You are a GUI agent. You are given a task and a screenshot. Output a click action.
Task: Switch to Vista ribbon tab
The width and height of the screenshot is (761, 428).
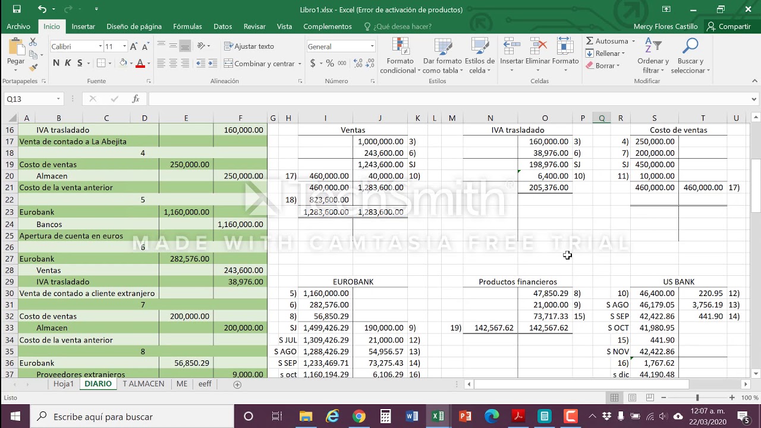click(284, 27)
